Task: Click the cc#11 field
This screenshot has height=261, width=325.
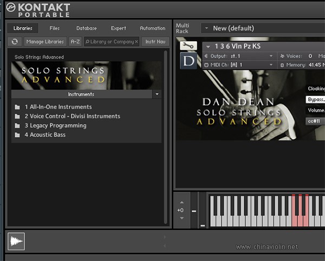Action: pyautogui.click(x=315, y=121)
